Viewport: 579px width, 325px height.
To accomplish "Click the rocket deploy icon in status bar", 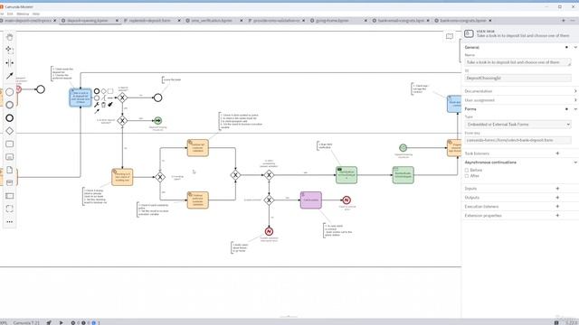I will pos(49,322).
